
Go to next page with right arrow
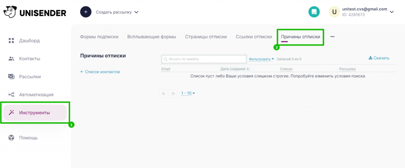(173, 93)
